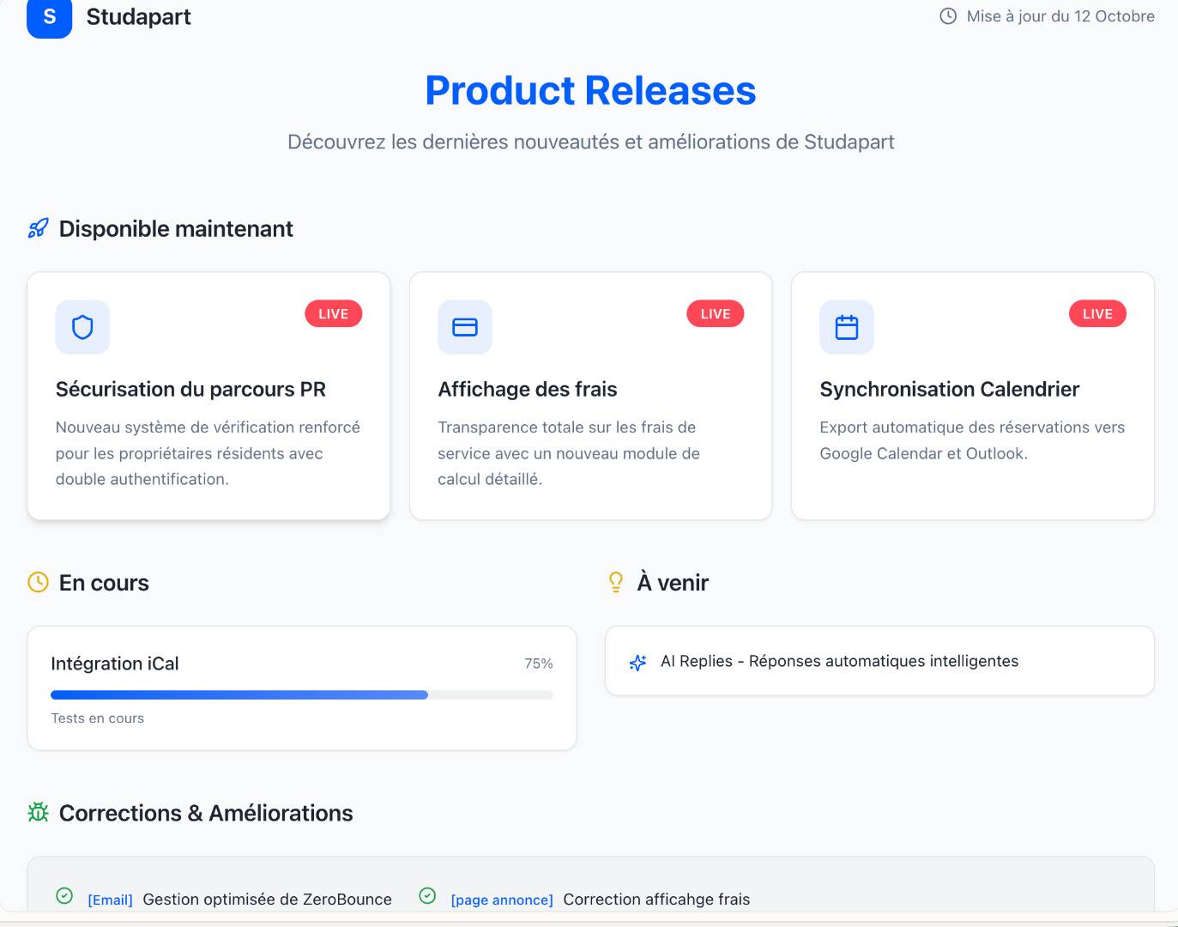Screen dimensions: 1178x927
Task: Click the green check icon before Email tag
Action: pos(64,896)
